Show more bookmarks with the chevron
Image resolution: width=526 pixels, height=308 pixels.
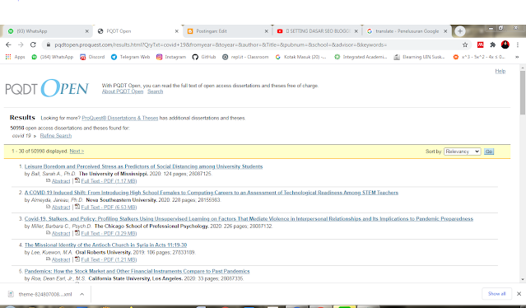pyautogui.click(x=517, y=57)
